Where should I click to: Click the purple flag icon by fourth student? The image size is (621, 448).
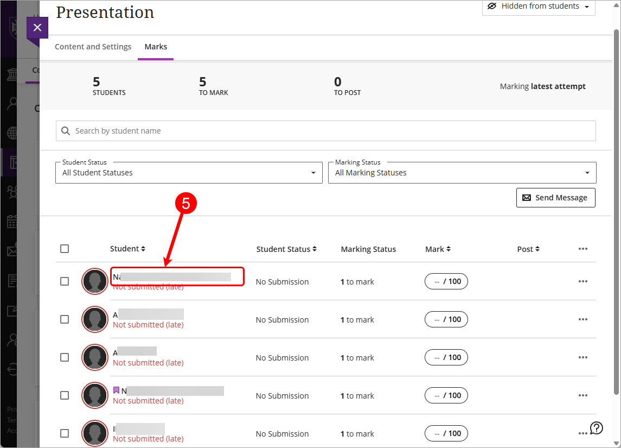[x=116, y=390]
